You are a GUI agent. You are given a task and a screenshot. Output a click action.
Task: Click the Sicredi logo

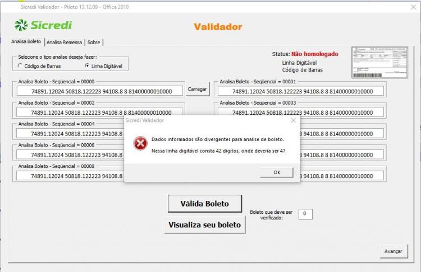(43, 25)
